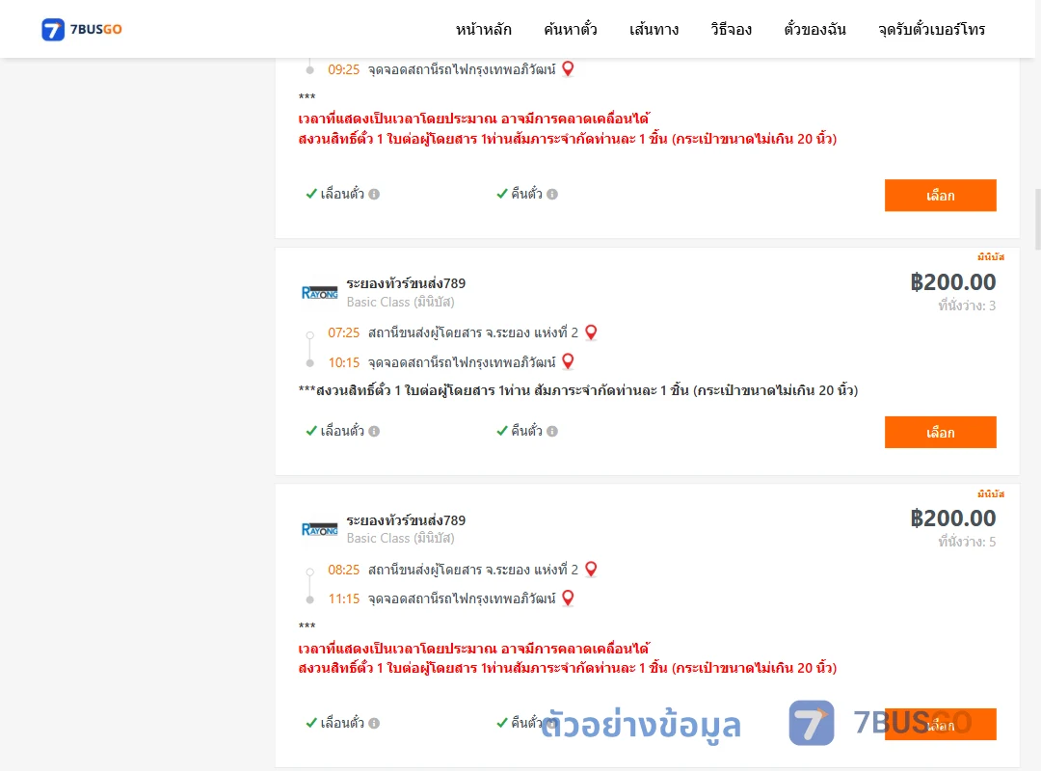1041x771 pixels.
Task: Show info icon beside เลื่อนตั๋ว in 07:25 trip
Action: [374, 431]
